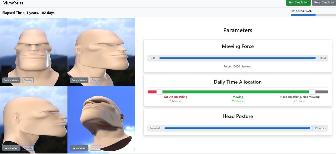
Task: Click the Chintuck label on Head Posture
Action: click(x=320, y=128)
